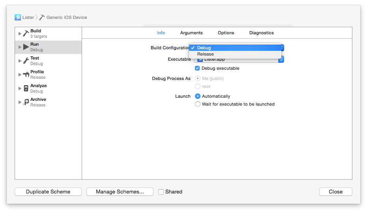Toggle the Debug executable checkbox
This screenshot has width=367, height=212.
(198, 68)
